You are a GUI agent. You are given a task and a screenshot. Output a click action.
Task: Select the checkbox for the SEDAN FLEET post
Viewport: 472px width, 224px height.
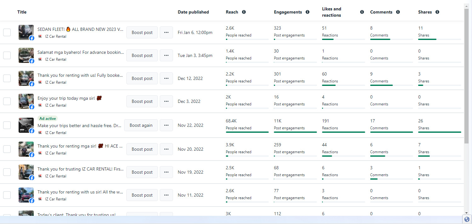(x=7, y=32)
